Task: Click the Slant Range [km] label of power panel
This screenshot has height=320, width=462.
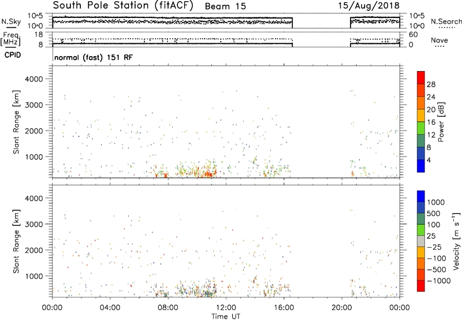Action: (x=16, y=122)
